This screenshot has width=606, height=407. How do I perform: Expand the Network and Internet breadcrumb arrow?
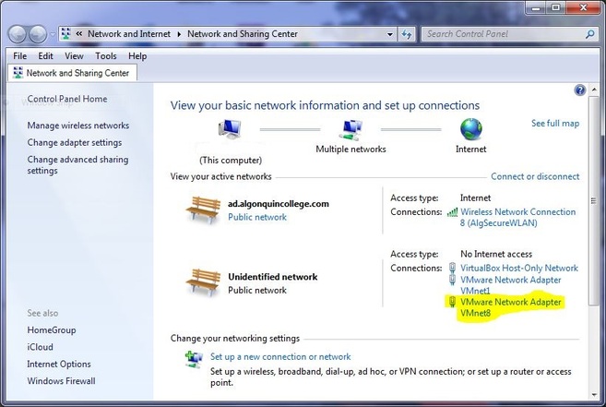(x=181, y=34)
